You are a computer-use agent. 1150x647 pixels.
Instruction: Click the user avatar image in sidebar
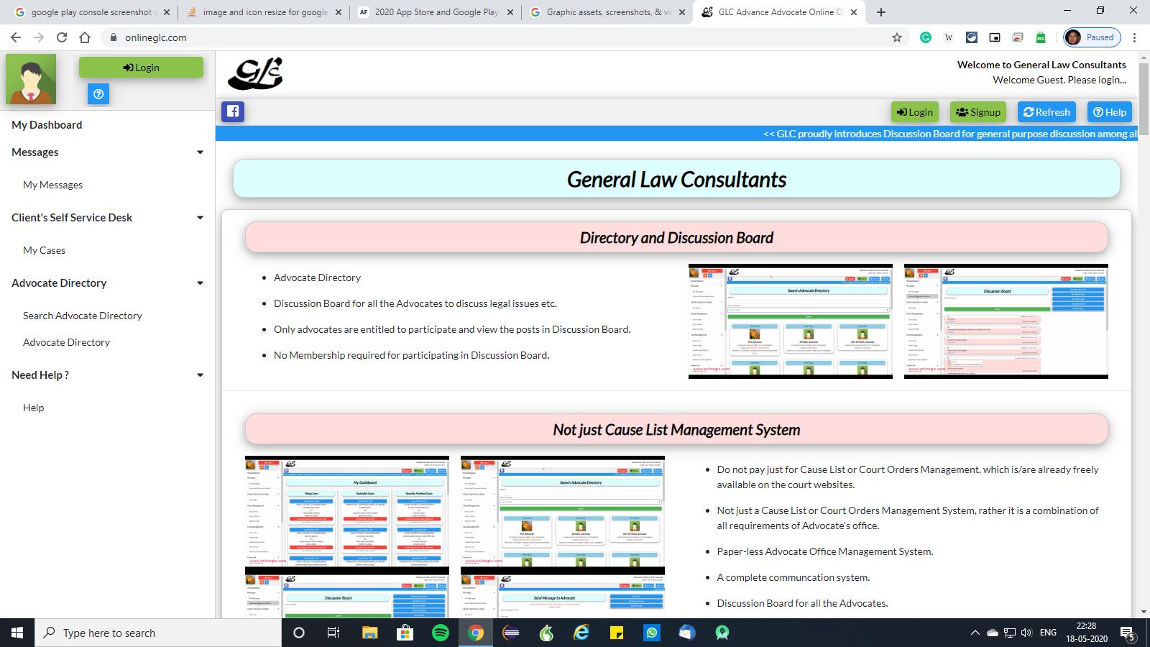pos(31,79)
